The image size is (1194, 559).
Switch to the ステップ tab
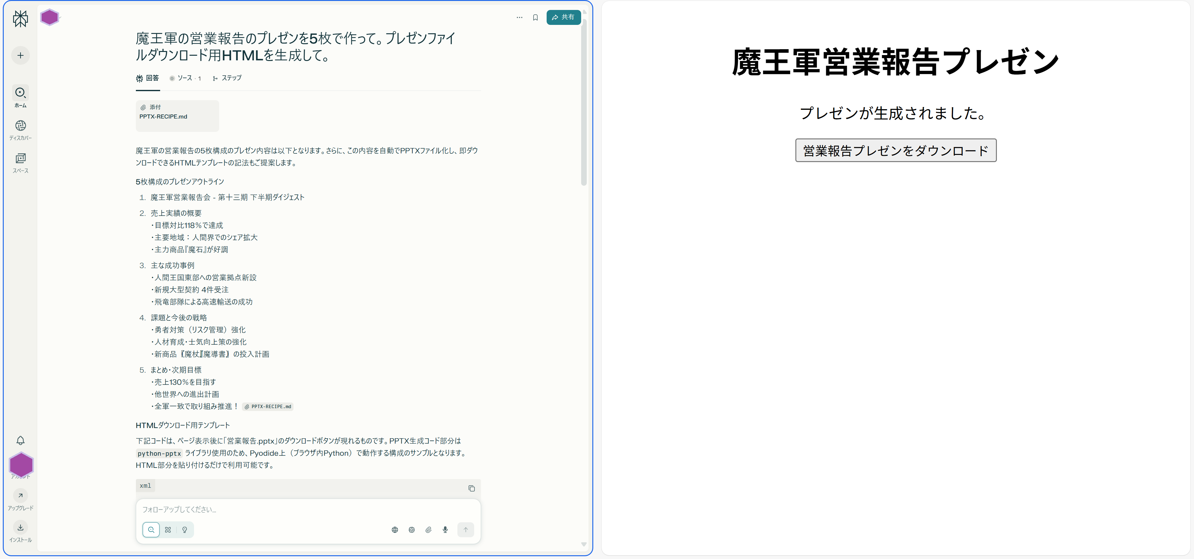[x=227, y=78]
